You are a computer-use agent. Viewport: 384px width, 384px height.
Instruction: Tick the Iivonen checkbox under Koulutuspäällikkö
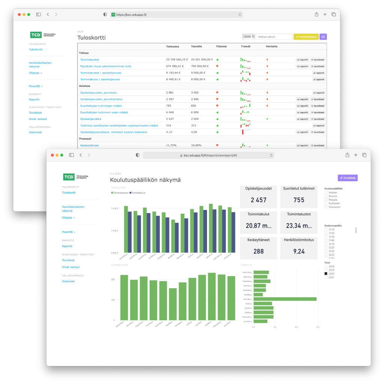pyautogui.click(x=326, y=192)
